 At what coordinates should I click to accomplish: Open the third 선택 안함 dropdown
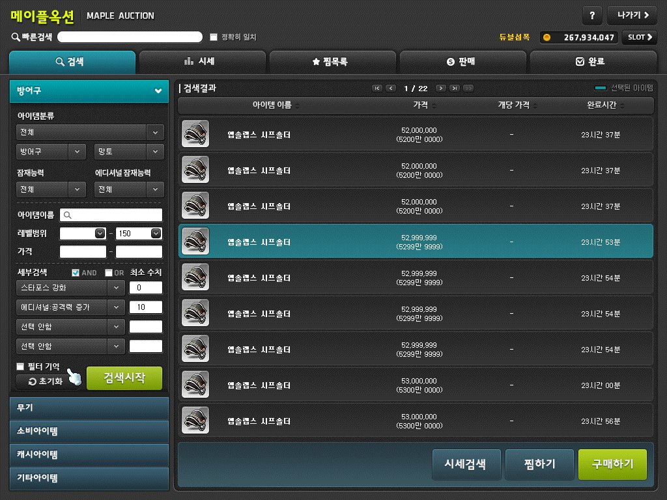click(70, 327)
